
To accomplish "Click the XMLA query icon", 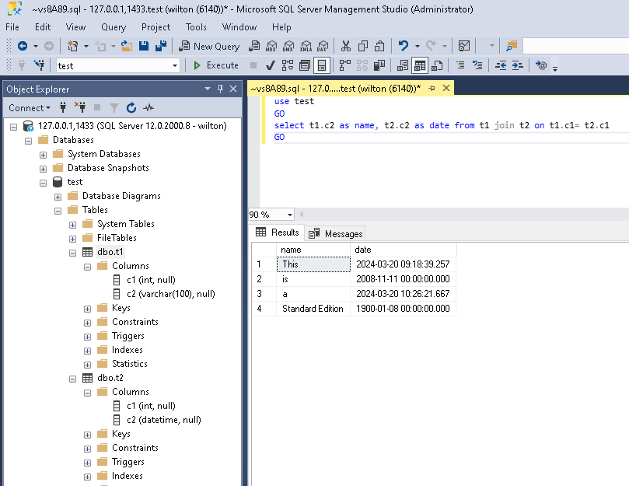I will 306,46.
